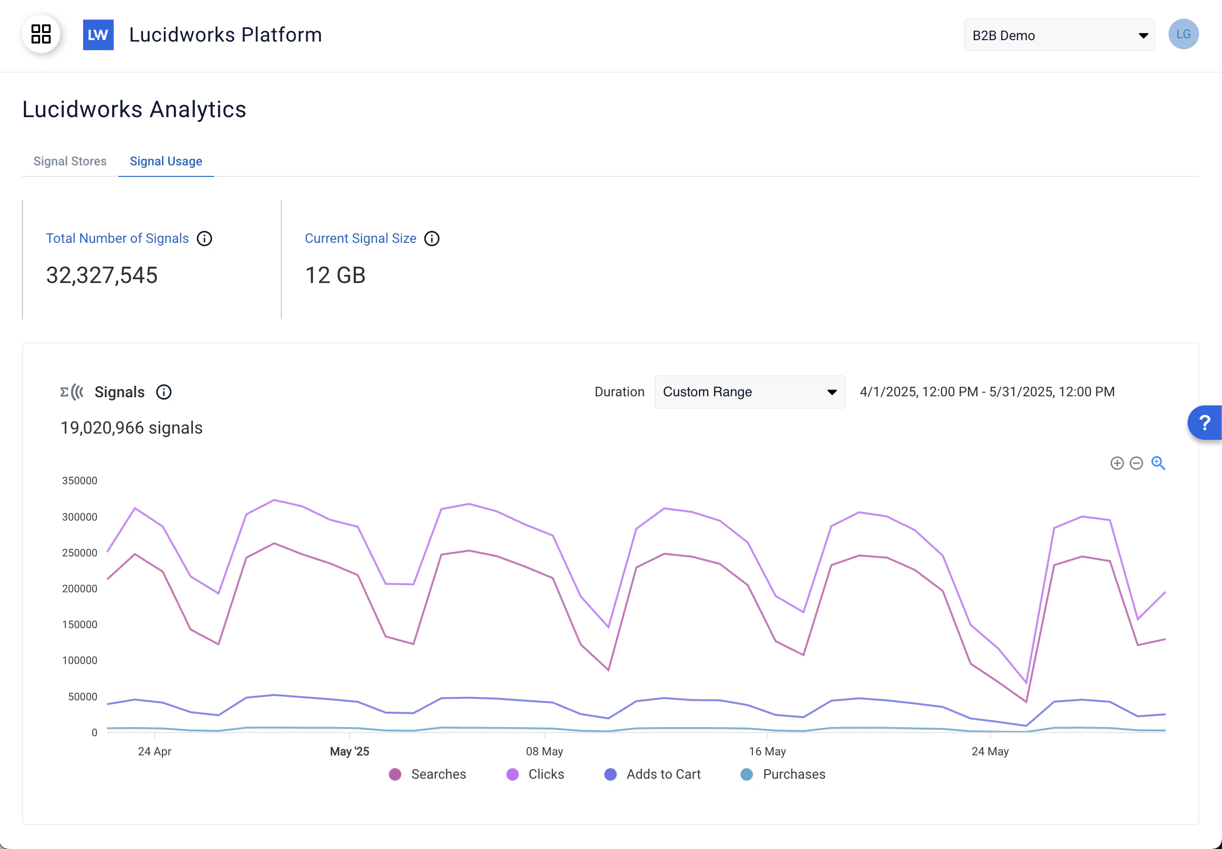Click the 350000 y-axis label
This screenshot has height=849, width=1222.
click(x=80, y=481)
